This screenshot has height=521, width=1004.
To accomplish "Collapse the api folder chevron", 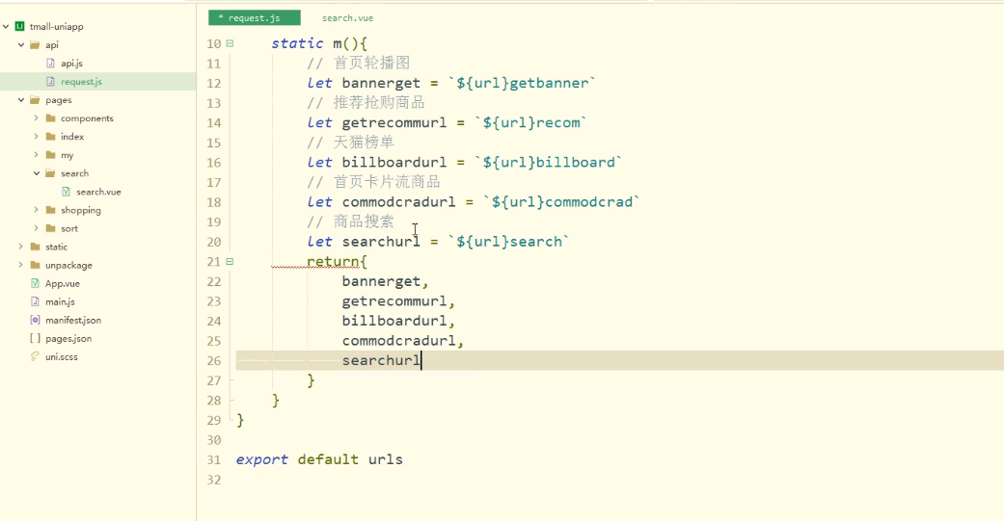I will pos(21,44).
